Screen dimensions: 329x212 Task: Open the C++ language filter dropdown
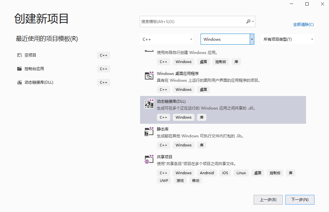coord(191,39)
